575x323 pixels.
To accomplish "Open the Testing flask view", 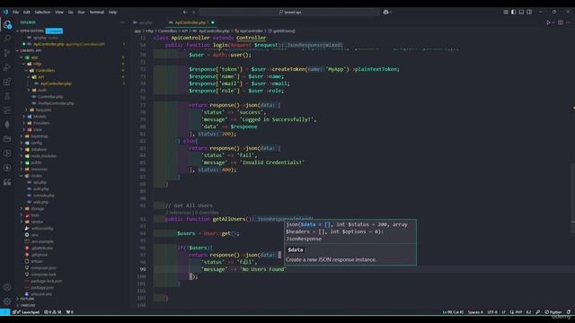I will click(x=7, y=96).
